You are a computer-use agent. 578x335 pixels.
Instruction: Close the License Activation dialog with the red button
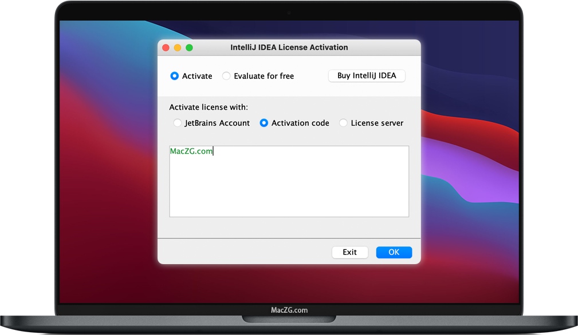pos(166,47)
